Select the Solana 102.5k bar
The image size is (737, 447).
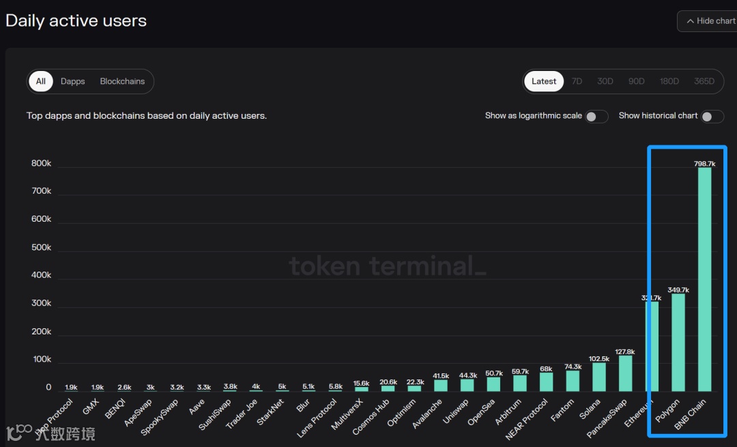[x=599, y=377]
